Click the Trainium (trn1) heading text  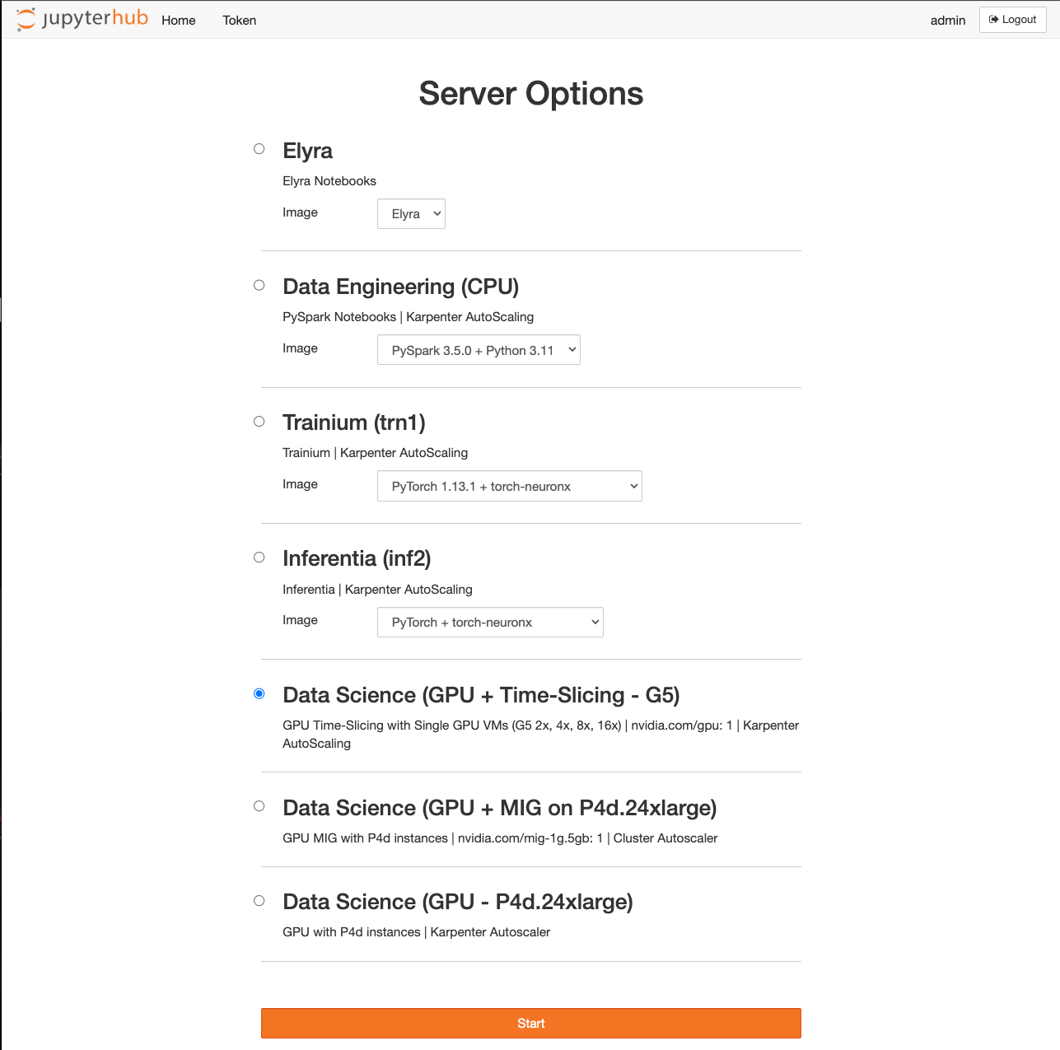pos(353,422)
